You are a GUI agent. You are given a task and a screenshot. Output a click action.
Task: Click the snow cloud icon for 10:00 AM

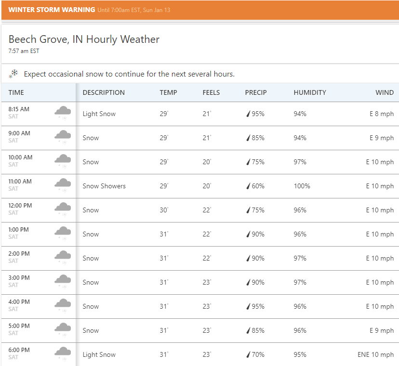(x=63, y=161)
